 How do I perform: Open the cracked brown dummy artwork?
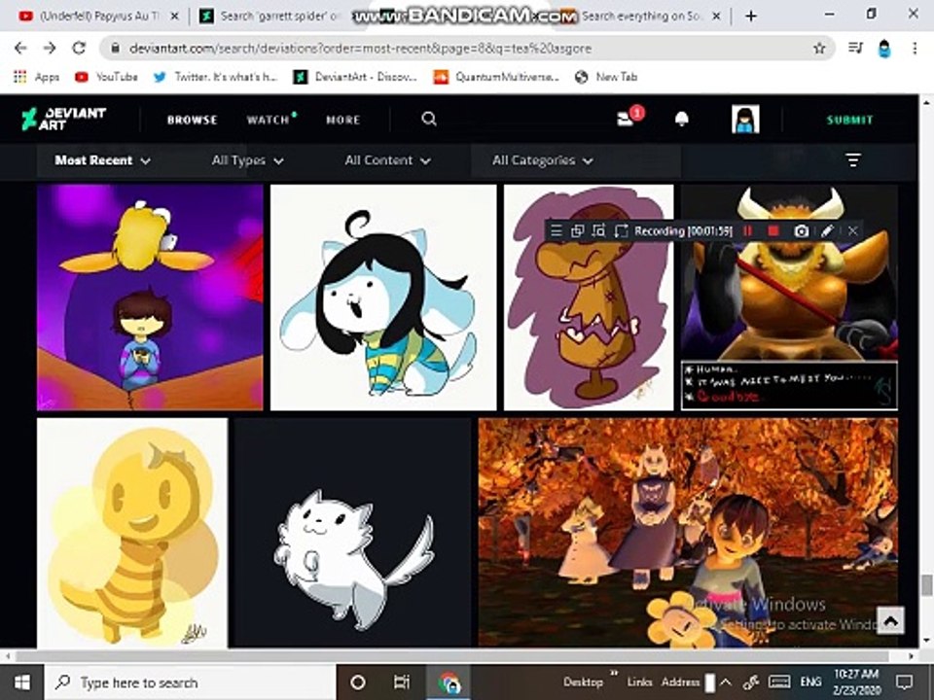[x=589, y=297]
